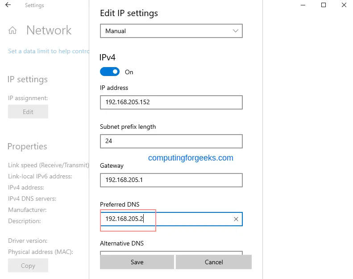
Task: Click the "On" label beside IPv4 toggle
Action: [129, 72]
